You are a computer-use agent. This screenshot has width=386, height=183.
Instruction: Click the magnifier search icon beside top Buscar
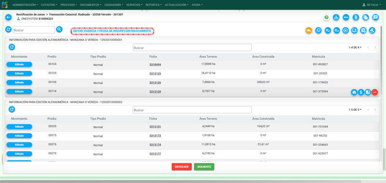tap(59, 29)
